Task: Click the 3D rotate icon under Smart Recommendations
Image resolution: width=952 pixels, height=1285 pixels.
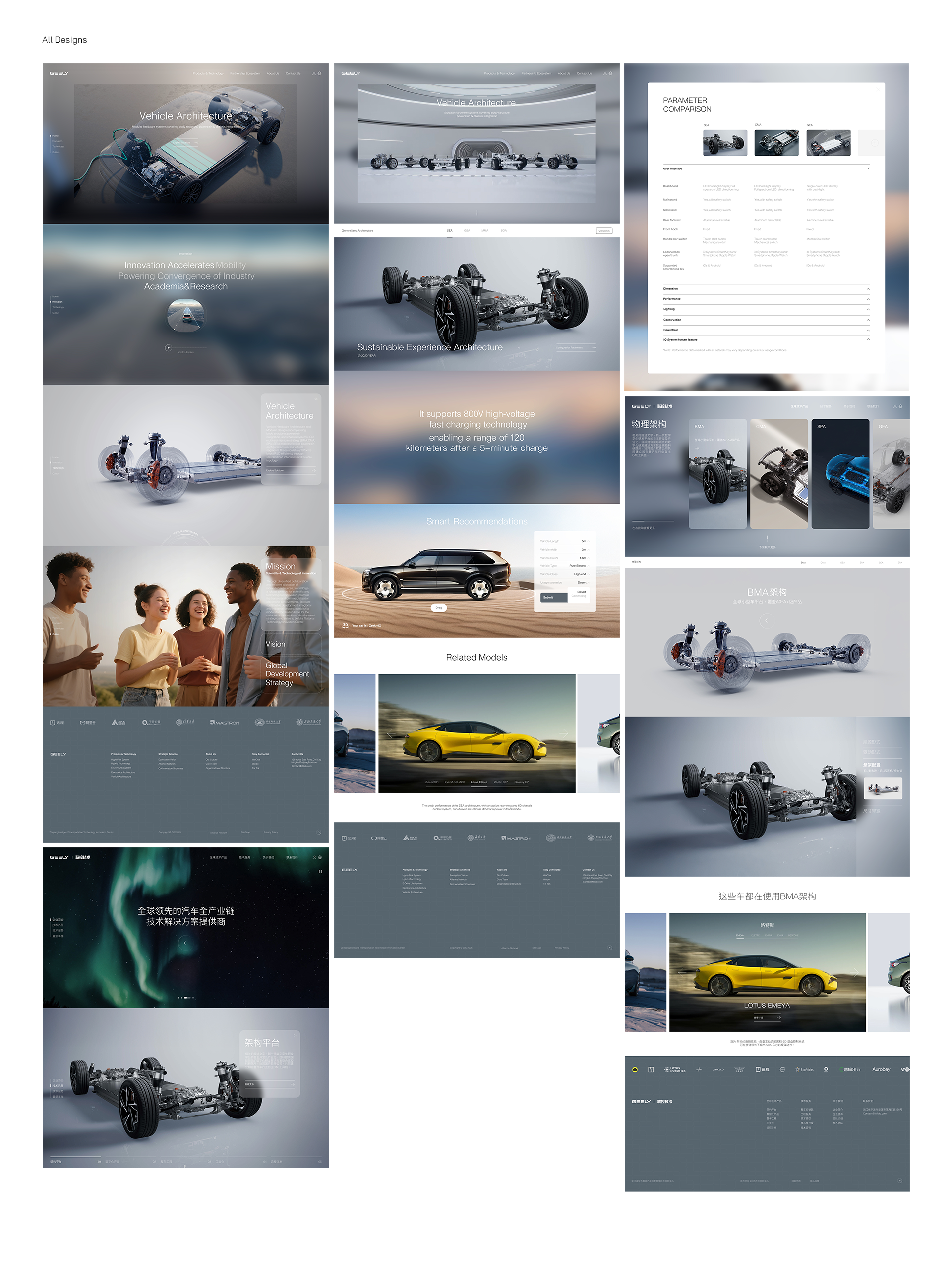Action: 345,625
